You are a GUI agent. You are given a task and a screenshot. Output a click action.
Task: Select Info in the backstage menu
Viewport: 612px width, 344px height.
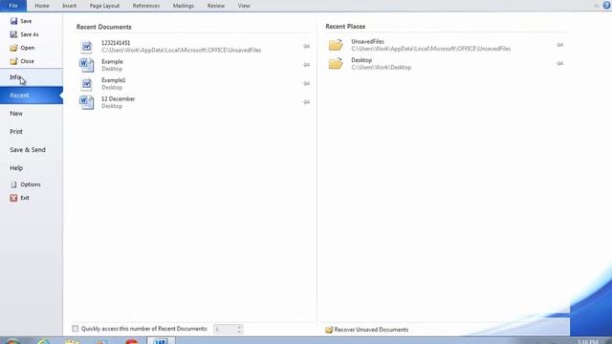pyautogui.click(x=32, y=77)
